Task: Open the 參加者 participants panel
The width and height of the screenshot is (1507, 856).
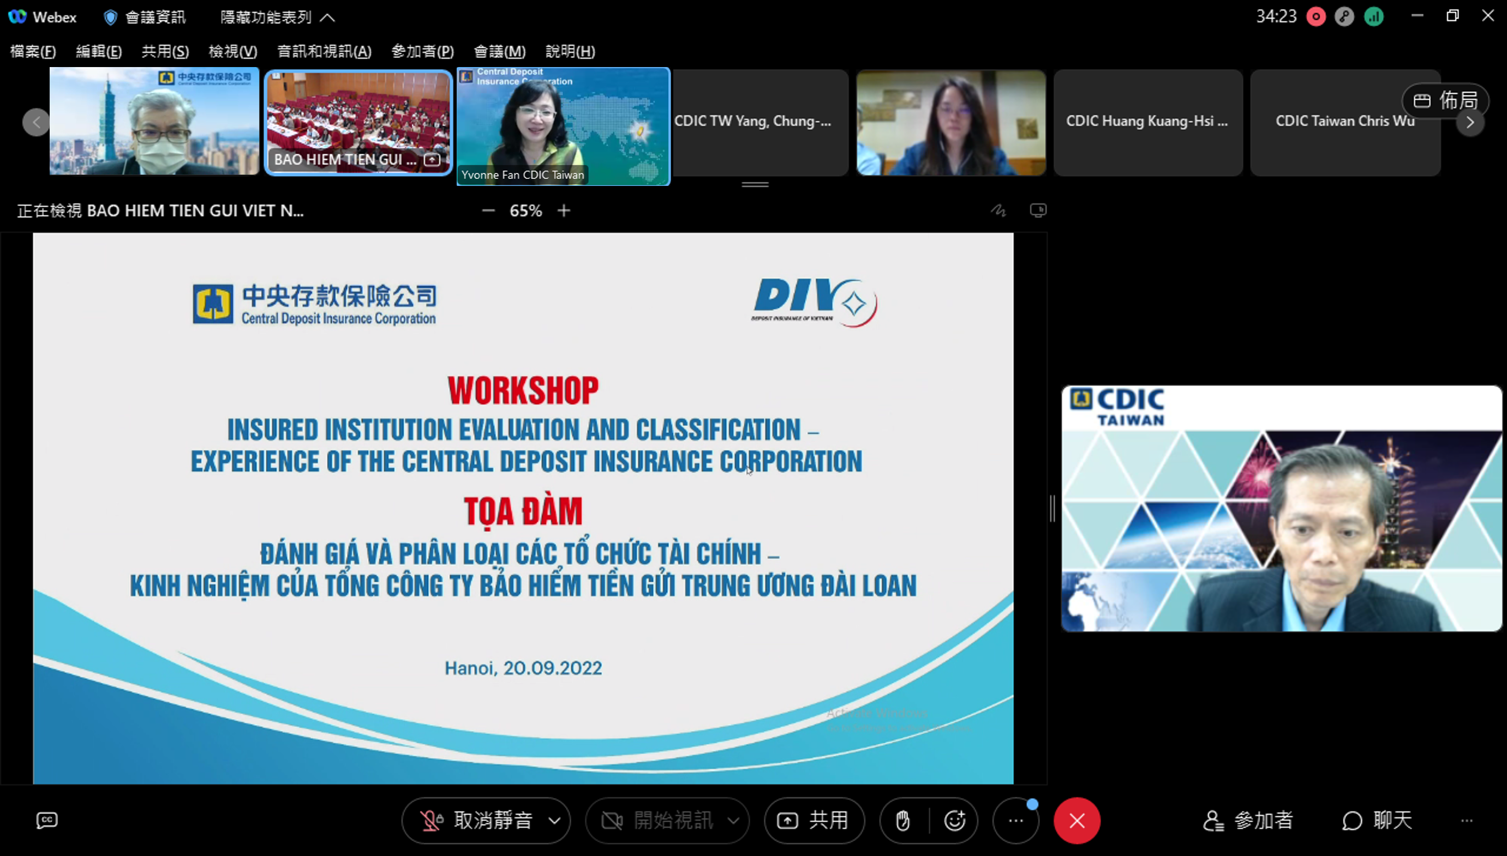Action: point(1248,820)
